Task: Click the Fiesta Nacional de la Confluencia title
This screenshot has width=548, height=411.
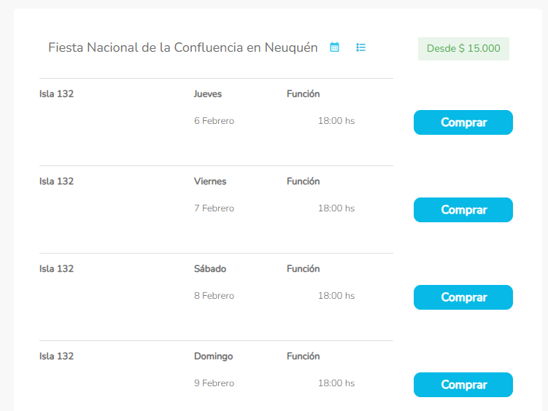Action: click(182, 48)
